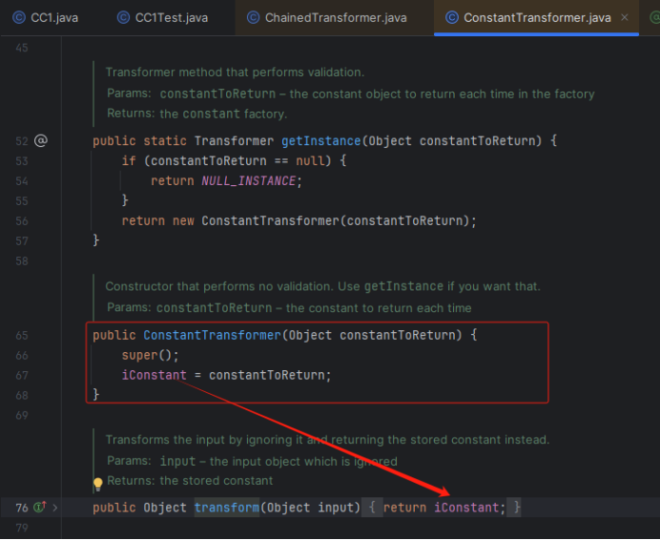The image size is (660, 540).
Task: Expand the folded transform method on line 76
Action: (x=55, y=508)
